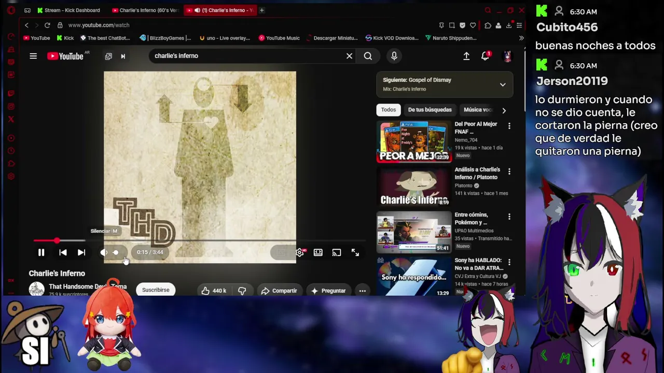Open X (Twitter) in the Opera sidebar
The height and width of the screenshot is (373, 664).
click(x=11, y=119)
